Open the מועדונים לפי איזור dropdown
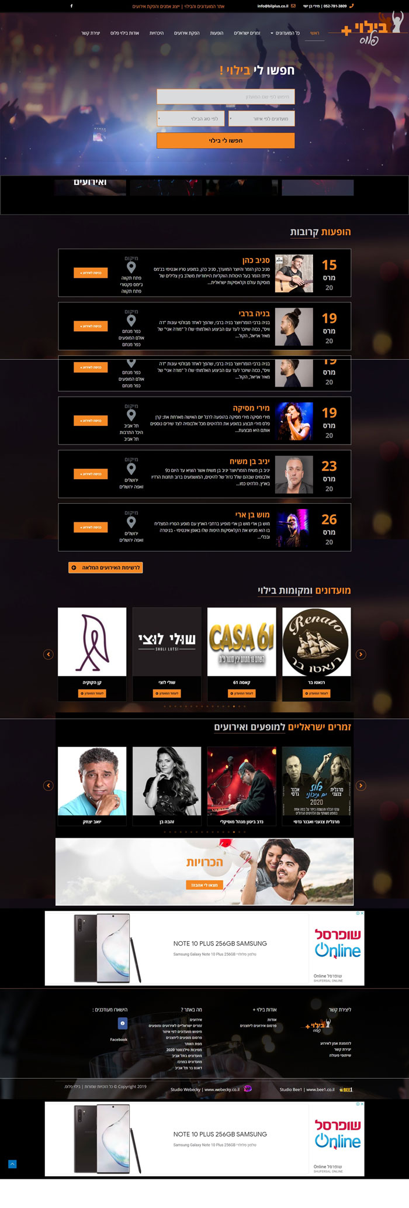Image resolution: width=409 pixels, height=1208 pixels. click(262, 119)
